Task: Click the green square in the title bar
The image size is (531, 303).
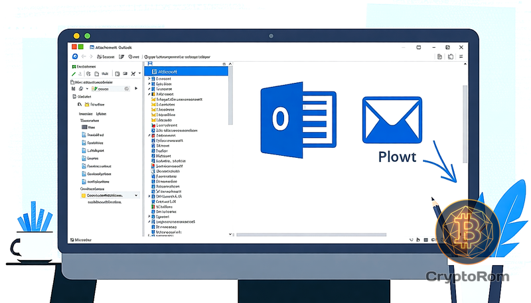Action: [x=80, y=47]
